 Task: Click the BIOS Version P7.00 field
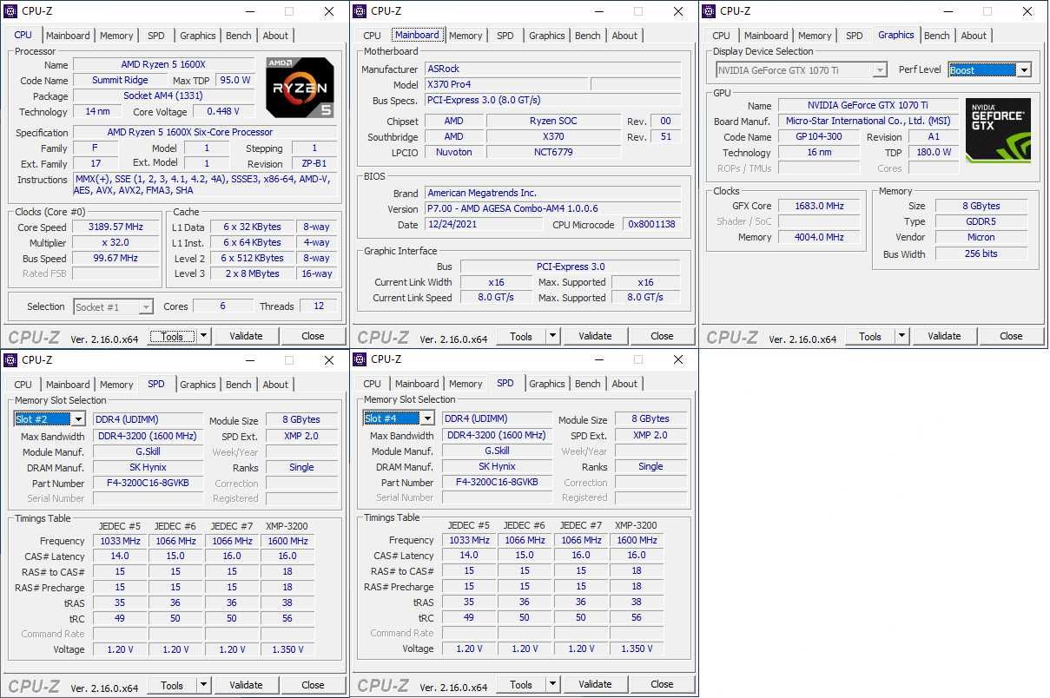pyautogui.click(x=553, y=209)
